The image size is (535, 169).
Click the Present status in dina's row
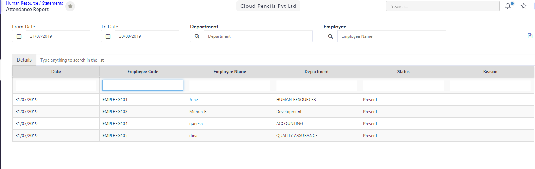tap(370, 136)
